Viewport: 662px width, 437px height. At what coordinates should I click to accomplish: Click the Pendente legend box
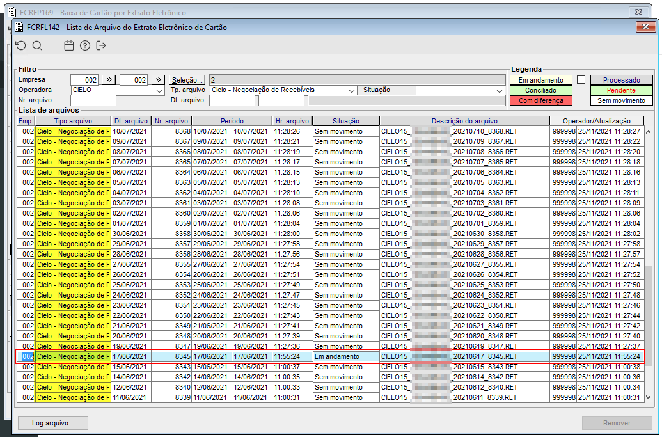click(x=622, y=90)
